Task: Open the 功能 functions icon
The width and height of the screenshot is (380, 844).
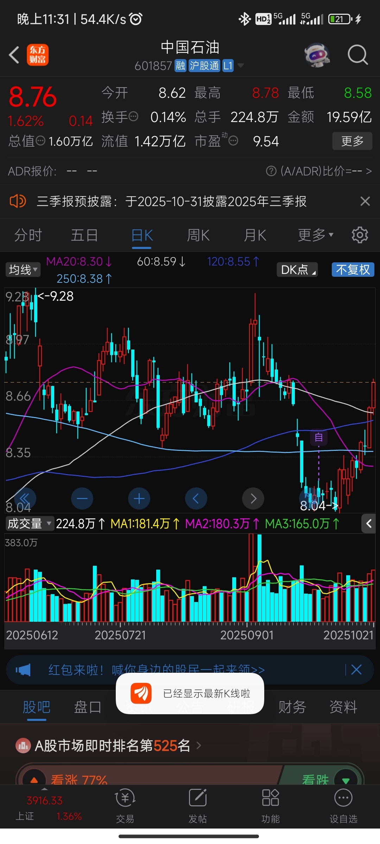Action: click(x=271, y=806)
